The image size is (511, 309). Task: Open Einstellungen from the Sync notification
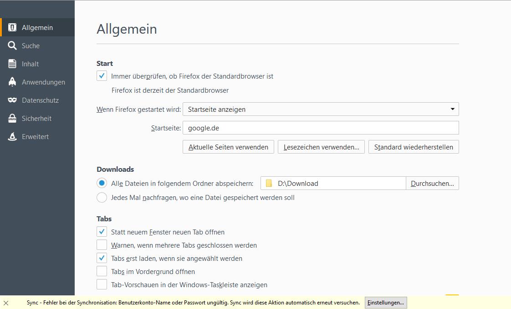[x=385, y=303]
